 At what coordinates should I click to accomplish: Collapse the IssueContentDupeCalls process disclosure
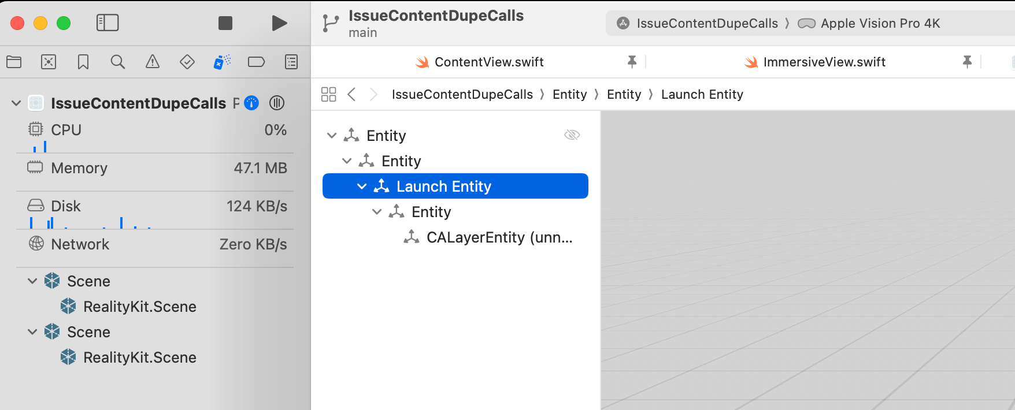click(16, 103)
